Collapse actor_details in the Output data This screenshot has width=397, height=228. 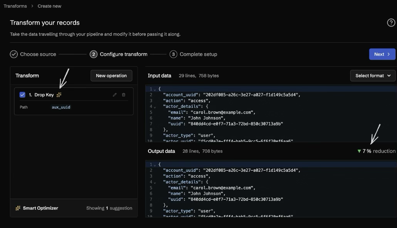click(x=155, y=182)
